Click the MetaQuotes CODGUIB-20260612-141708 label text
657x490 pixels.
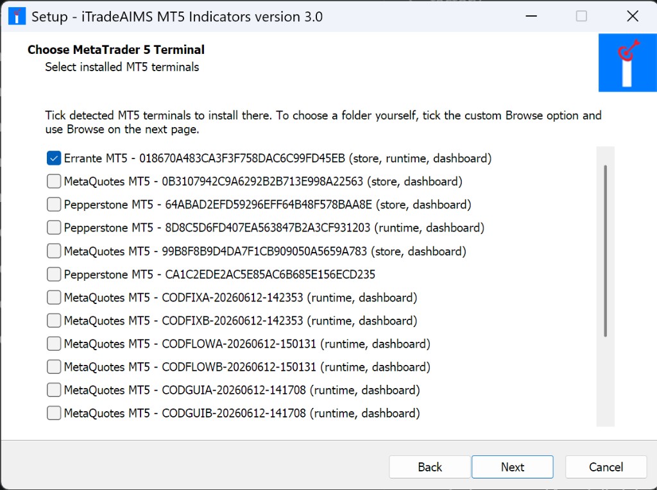click(242, 413)
